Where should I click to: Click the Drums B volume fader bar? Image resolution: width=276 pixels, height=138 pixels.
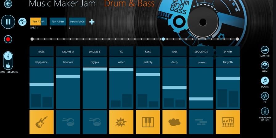click(95, 69)
